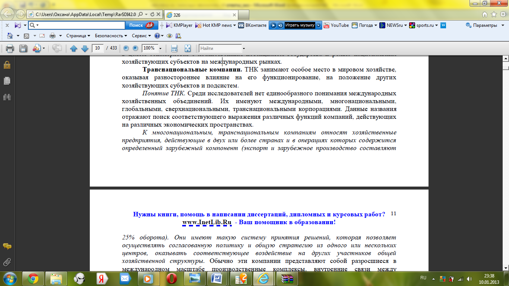The height and width of the screenshot is (286, 509).
Task: Click the browser Back arrow button
Action: 8,14
